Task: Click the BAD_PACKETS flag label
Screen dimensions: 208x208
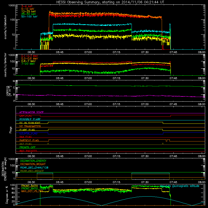Action: coord(28,151)
